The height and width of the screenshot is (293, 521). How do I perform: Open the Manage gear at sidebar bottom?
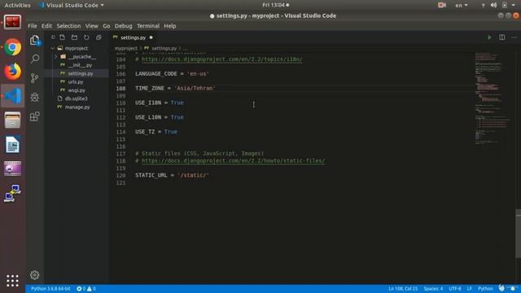pos(34,275)
